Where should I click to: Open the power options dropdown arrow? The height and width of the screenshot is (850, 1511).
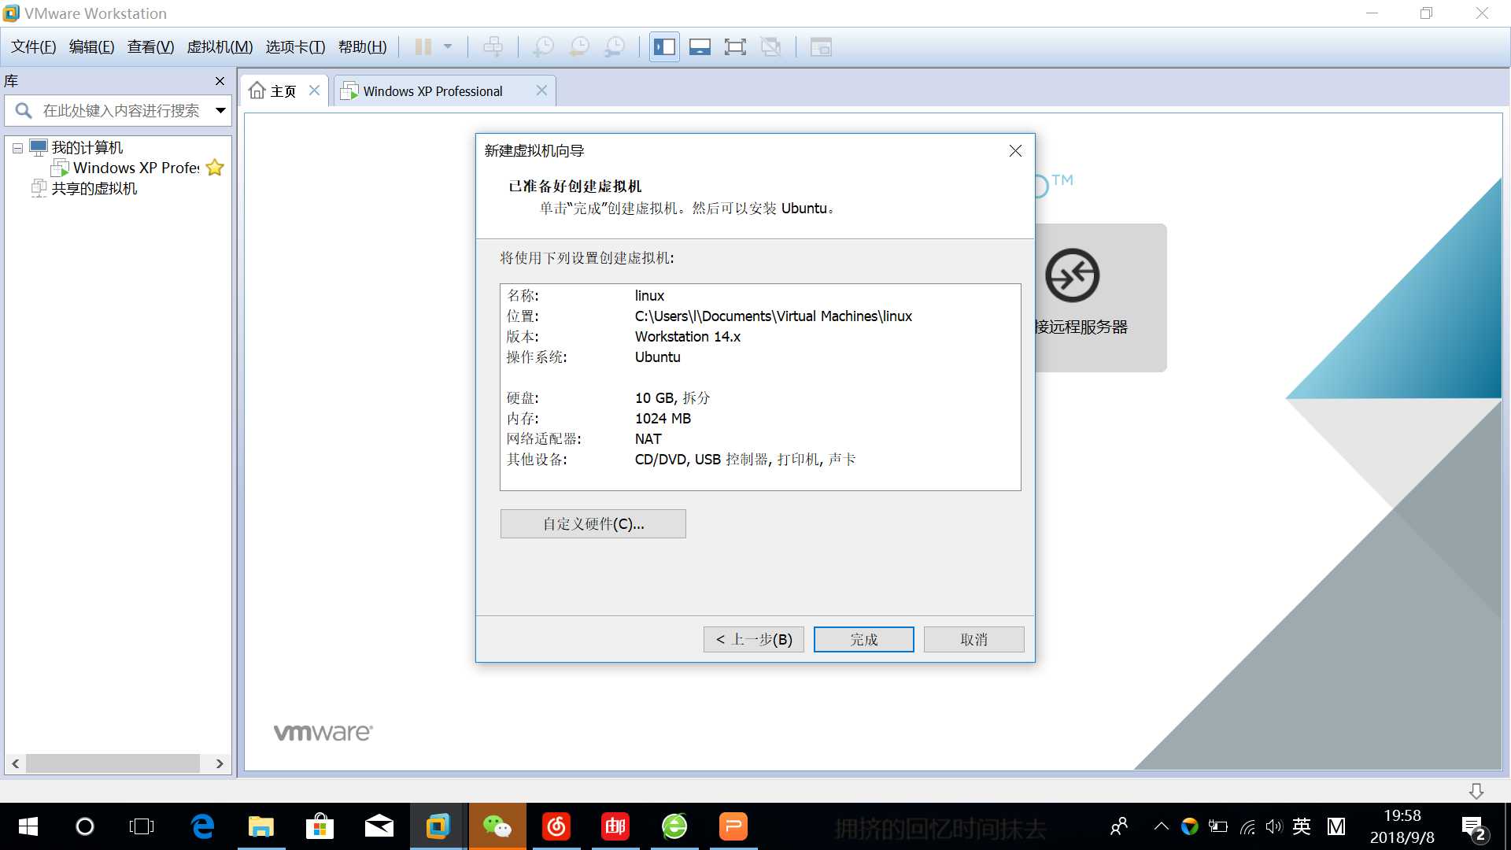pos(448,47)
